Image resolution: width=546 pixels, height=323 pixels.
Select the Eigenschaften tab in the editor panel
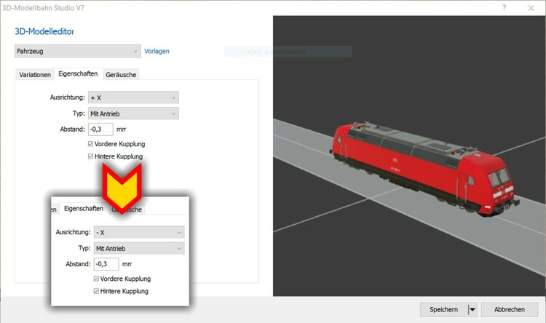(78, 73)
